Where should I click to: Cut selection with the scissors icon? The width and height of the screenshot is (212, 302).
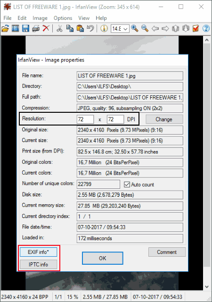pos(59,28)
